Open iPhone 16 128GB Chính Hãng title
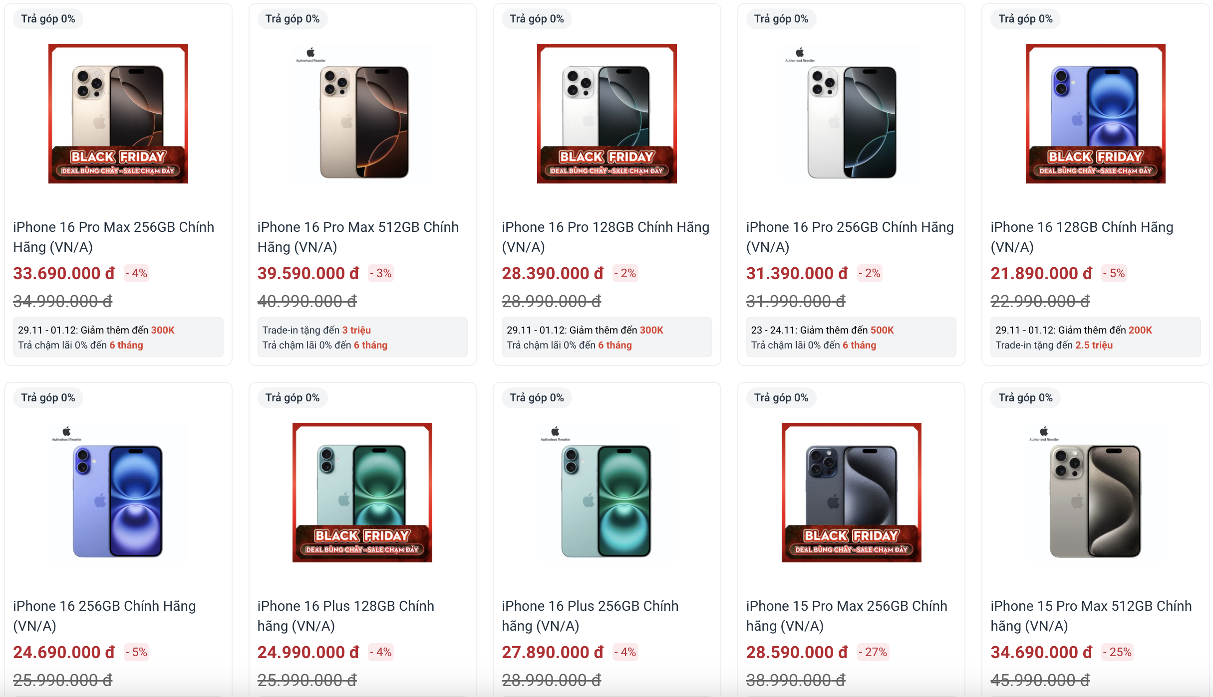 click(1082, 237)
